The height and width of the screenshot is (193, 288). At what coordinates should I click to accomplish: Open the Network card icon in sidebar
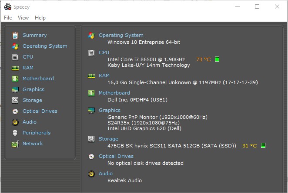[15, 144]
